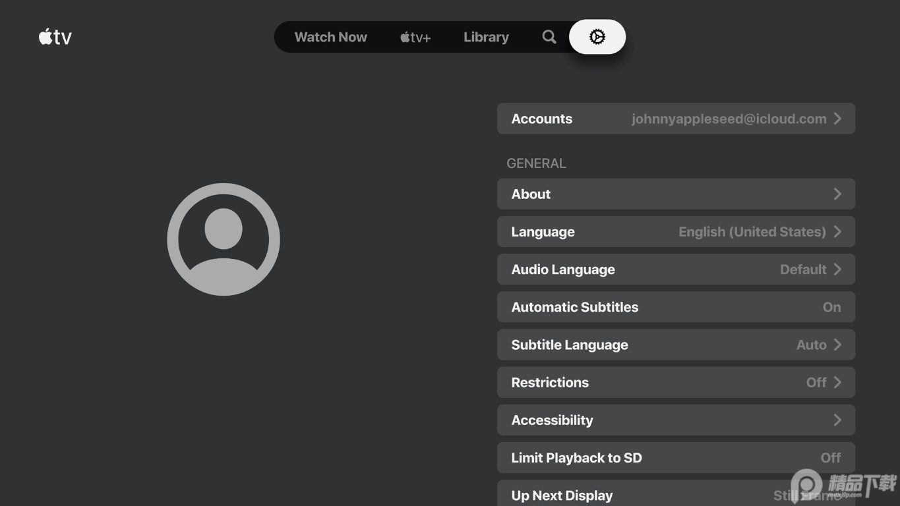Open Accessibility settings
Image resolution: width=900 pixels, height=506 pixels.
coord(676,420)
